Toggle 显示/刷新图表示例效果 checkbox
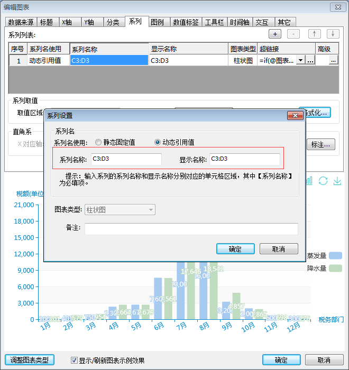This screenshot has width=349, height=370. pyautogui.click(x=75, y=360)
